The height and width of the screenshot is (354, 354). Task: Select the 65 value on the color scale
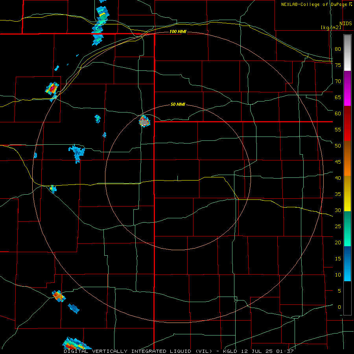[338, 98]
